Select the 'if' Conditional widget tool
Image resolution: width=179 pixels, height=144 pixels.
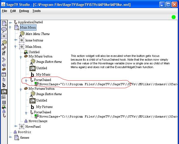pos(4,53)
